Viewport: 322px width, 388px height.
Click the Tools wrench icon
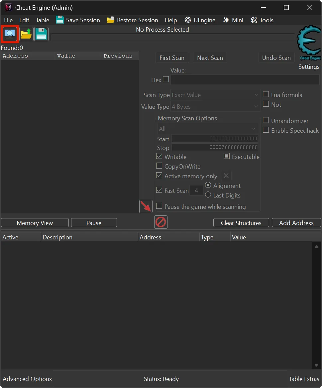pos(254,20)
